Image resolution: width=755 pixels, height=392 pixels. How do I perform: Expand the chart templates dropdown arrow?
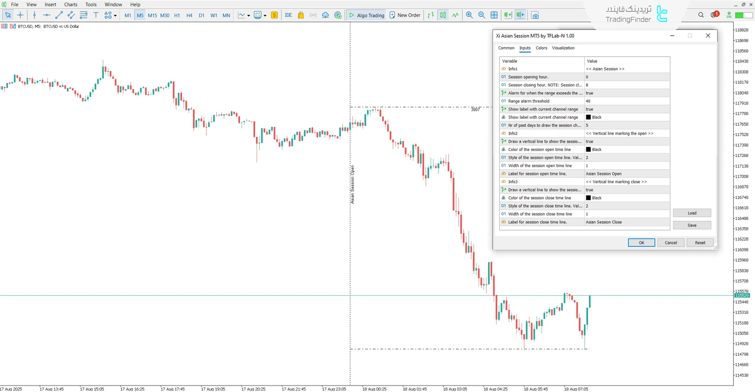tap(265, 16)
